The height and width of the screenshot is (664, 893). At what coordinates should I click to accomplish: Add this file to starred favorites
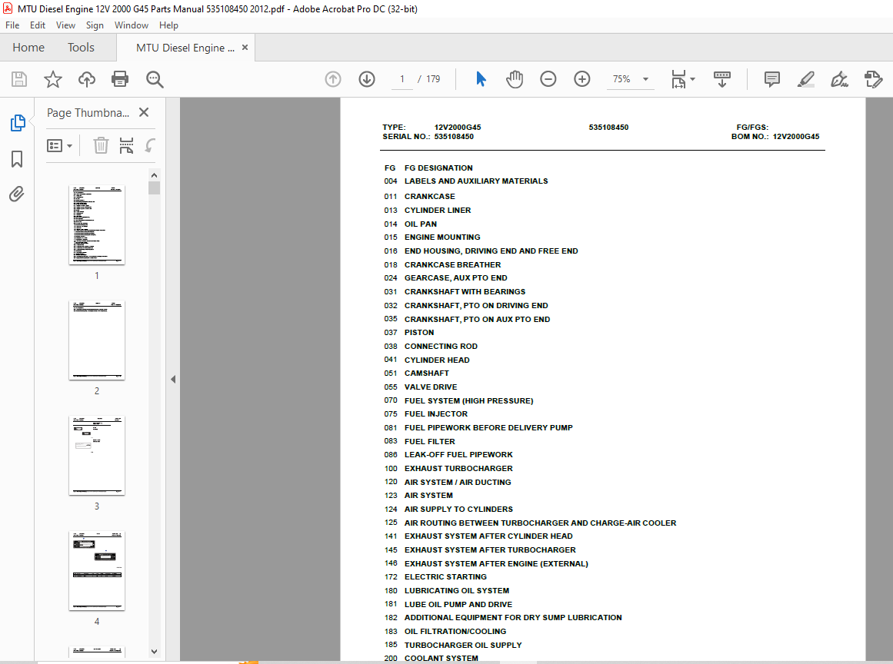(x=53, y=79)
